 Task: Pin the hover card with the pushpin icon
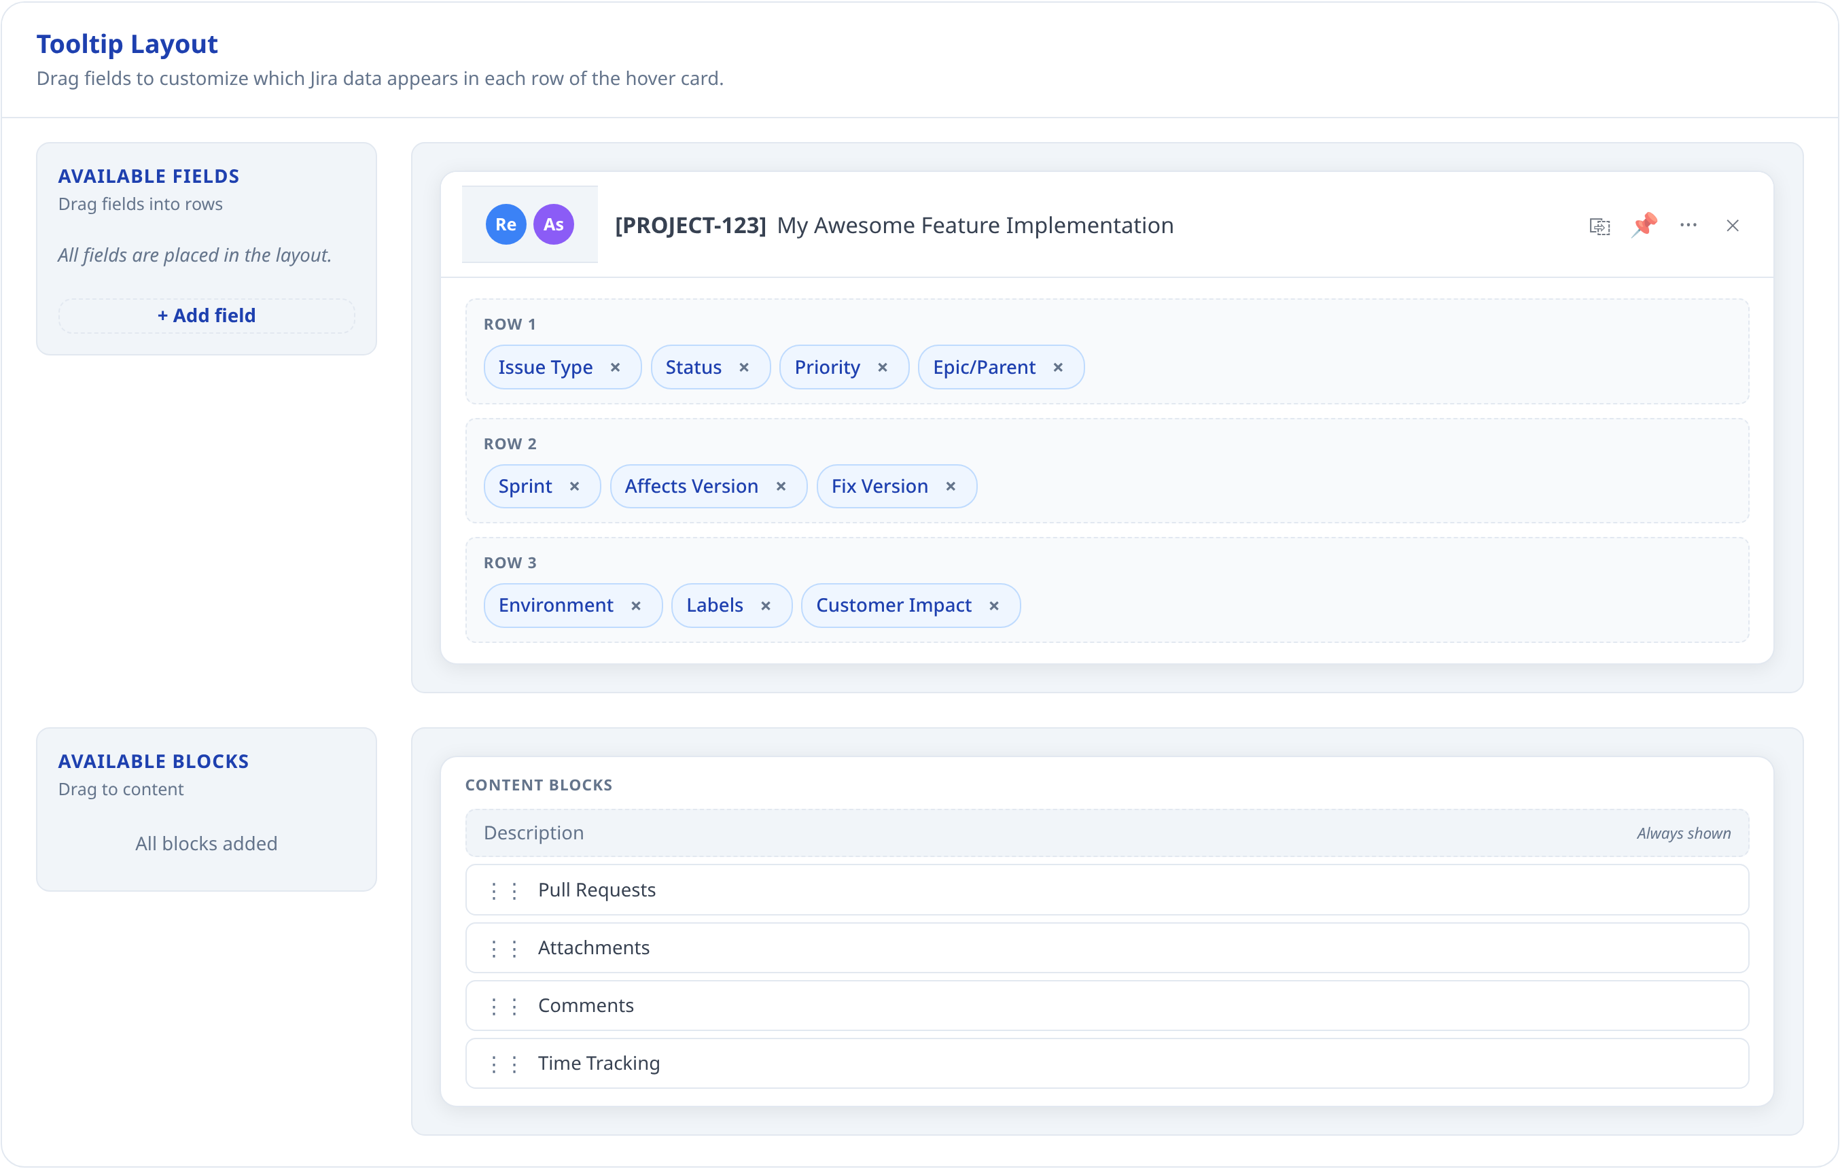[1644, 225]
